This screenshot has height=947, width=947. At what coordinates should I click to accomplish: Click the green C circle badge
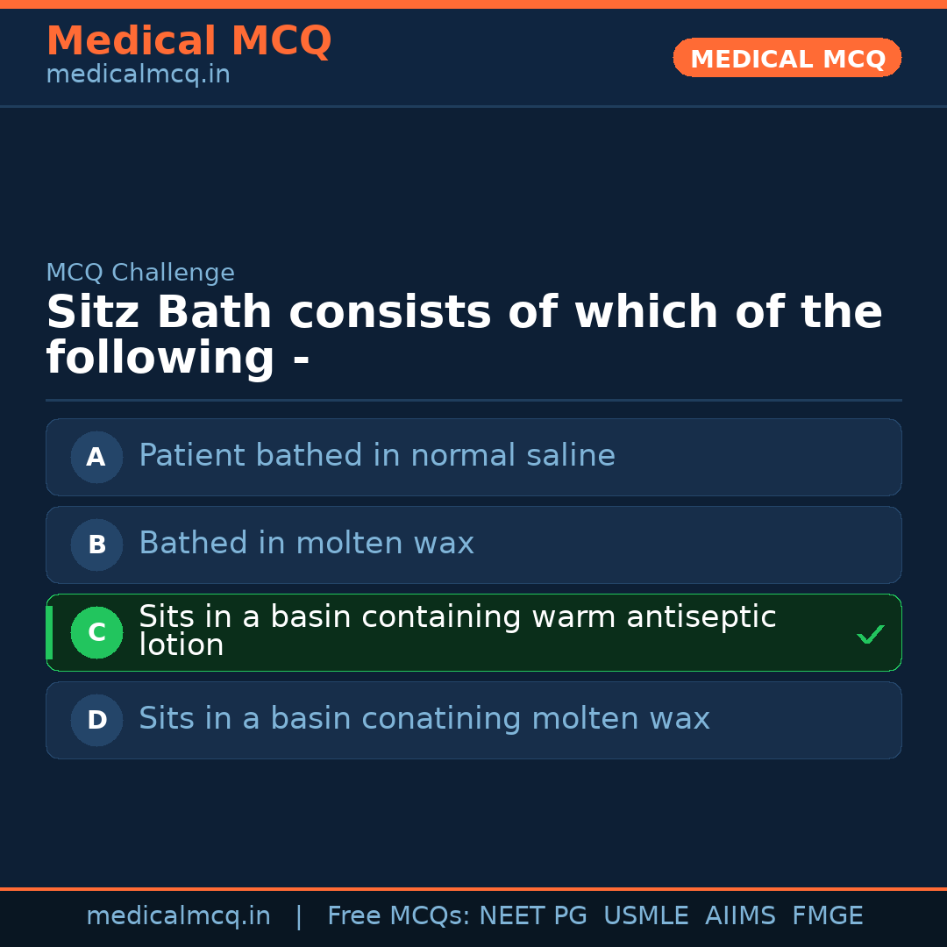(96, 632)
